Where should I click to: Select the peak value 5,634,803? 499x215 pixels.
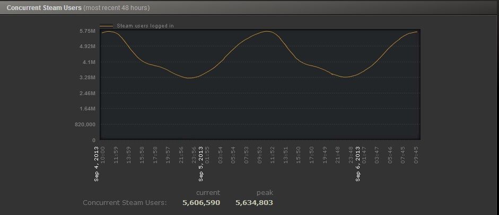[x=255, y=203]
